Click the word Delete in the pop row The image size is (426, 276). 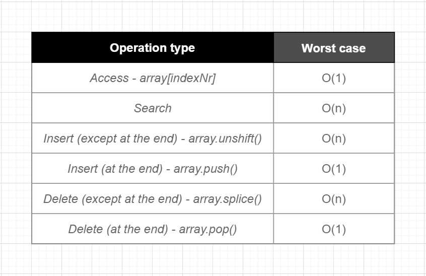(x=86, y=229)
